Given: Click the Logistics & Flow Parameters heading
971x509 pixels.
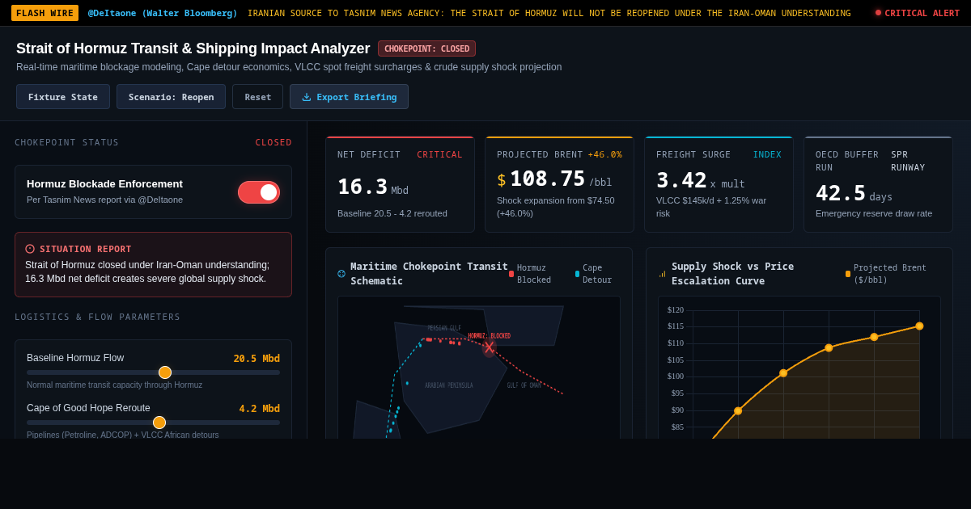Looking at the screenshot, I should (97, 317).
